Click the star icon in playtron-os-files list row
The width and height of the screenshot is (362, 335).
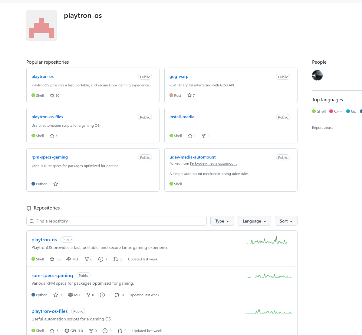(52, 331)
